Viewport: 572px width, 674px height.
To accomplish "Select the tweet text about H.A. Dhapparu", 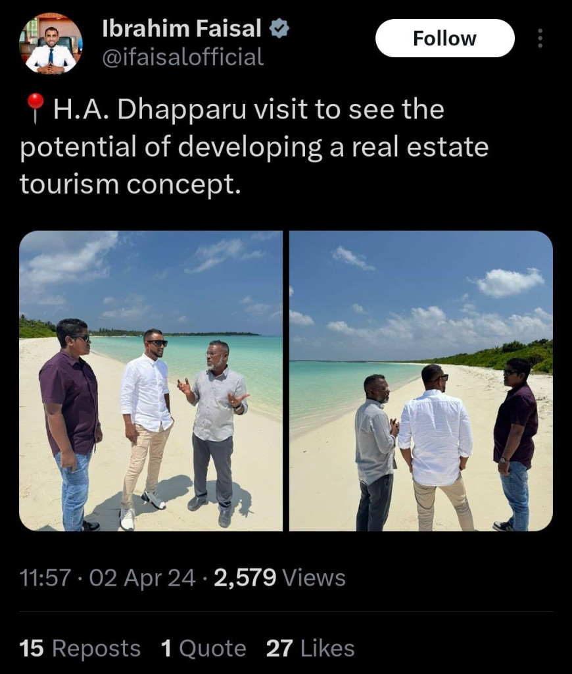I will (x=254, y=147).
